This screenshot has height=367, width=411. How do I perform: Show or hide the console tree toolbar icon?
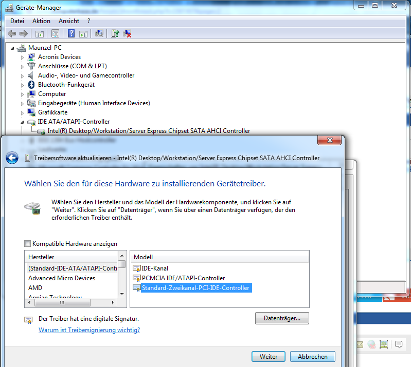point(40,34)
